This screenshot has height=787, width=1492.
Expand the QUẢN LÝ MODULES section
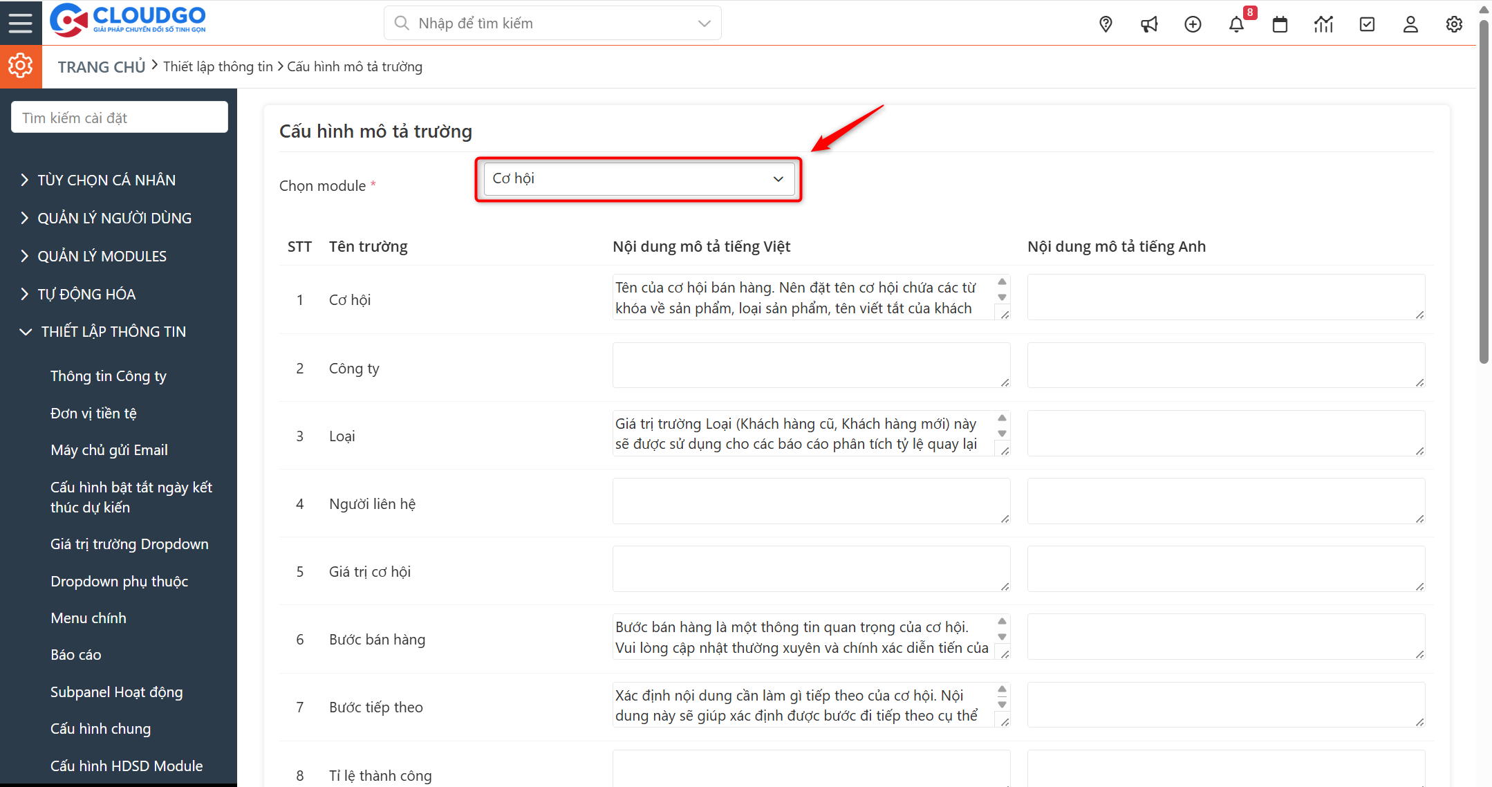102,255
